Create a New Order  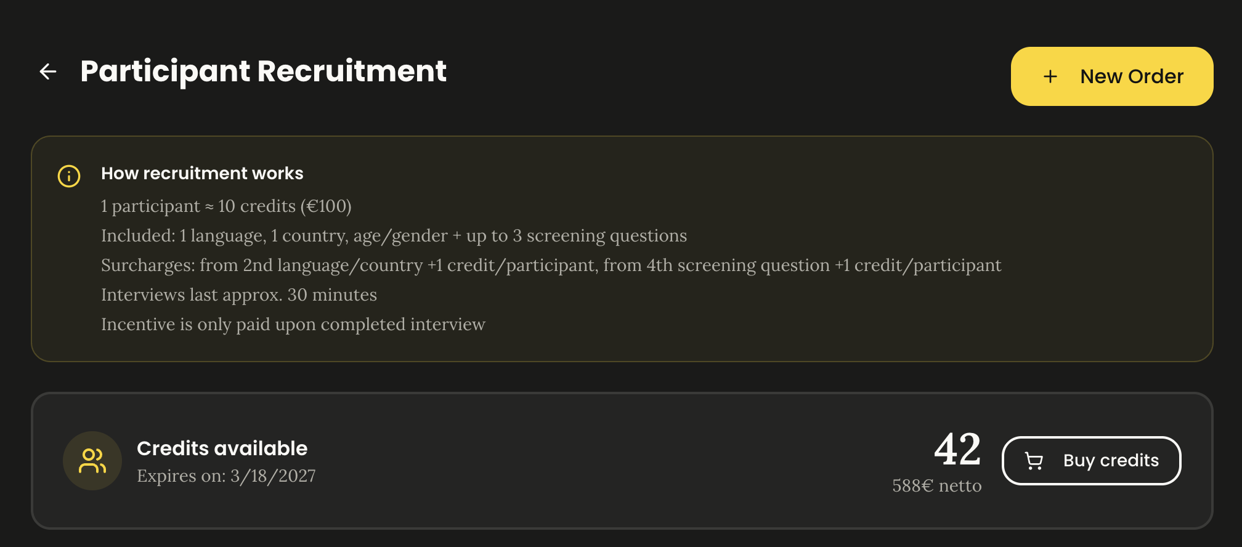point(1112,76)
